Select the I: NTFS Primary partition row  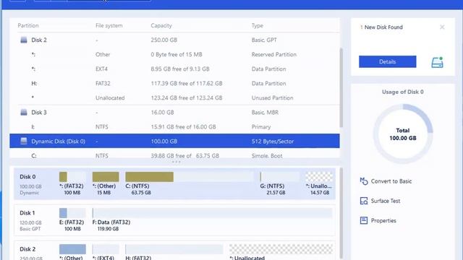(174, 127)
